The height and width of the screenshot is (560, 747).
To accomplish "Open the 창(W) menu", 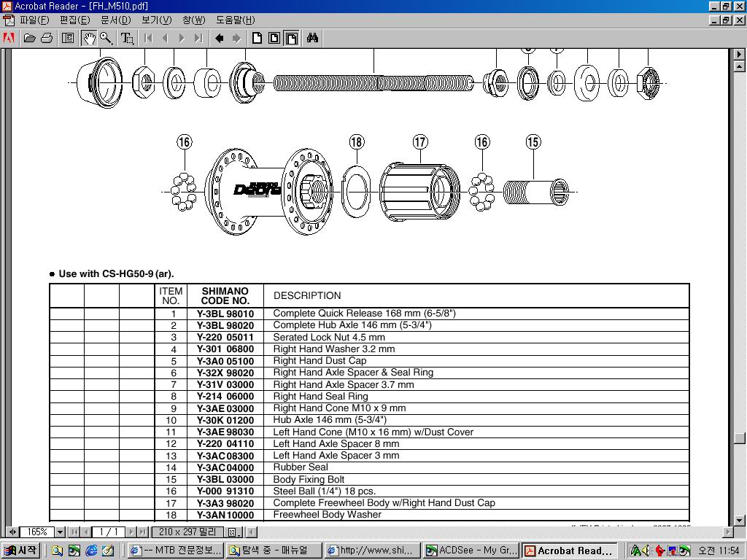I will tap(194, 20).
